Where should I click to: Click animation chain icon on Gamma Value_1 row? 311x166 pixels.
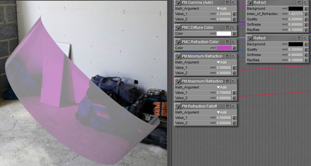(x=213, y=14)
